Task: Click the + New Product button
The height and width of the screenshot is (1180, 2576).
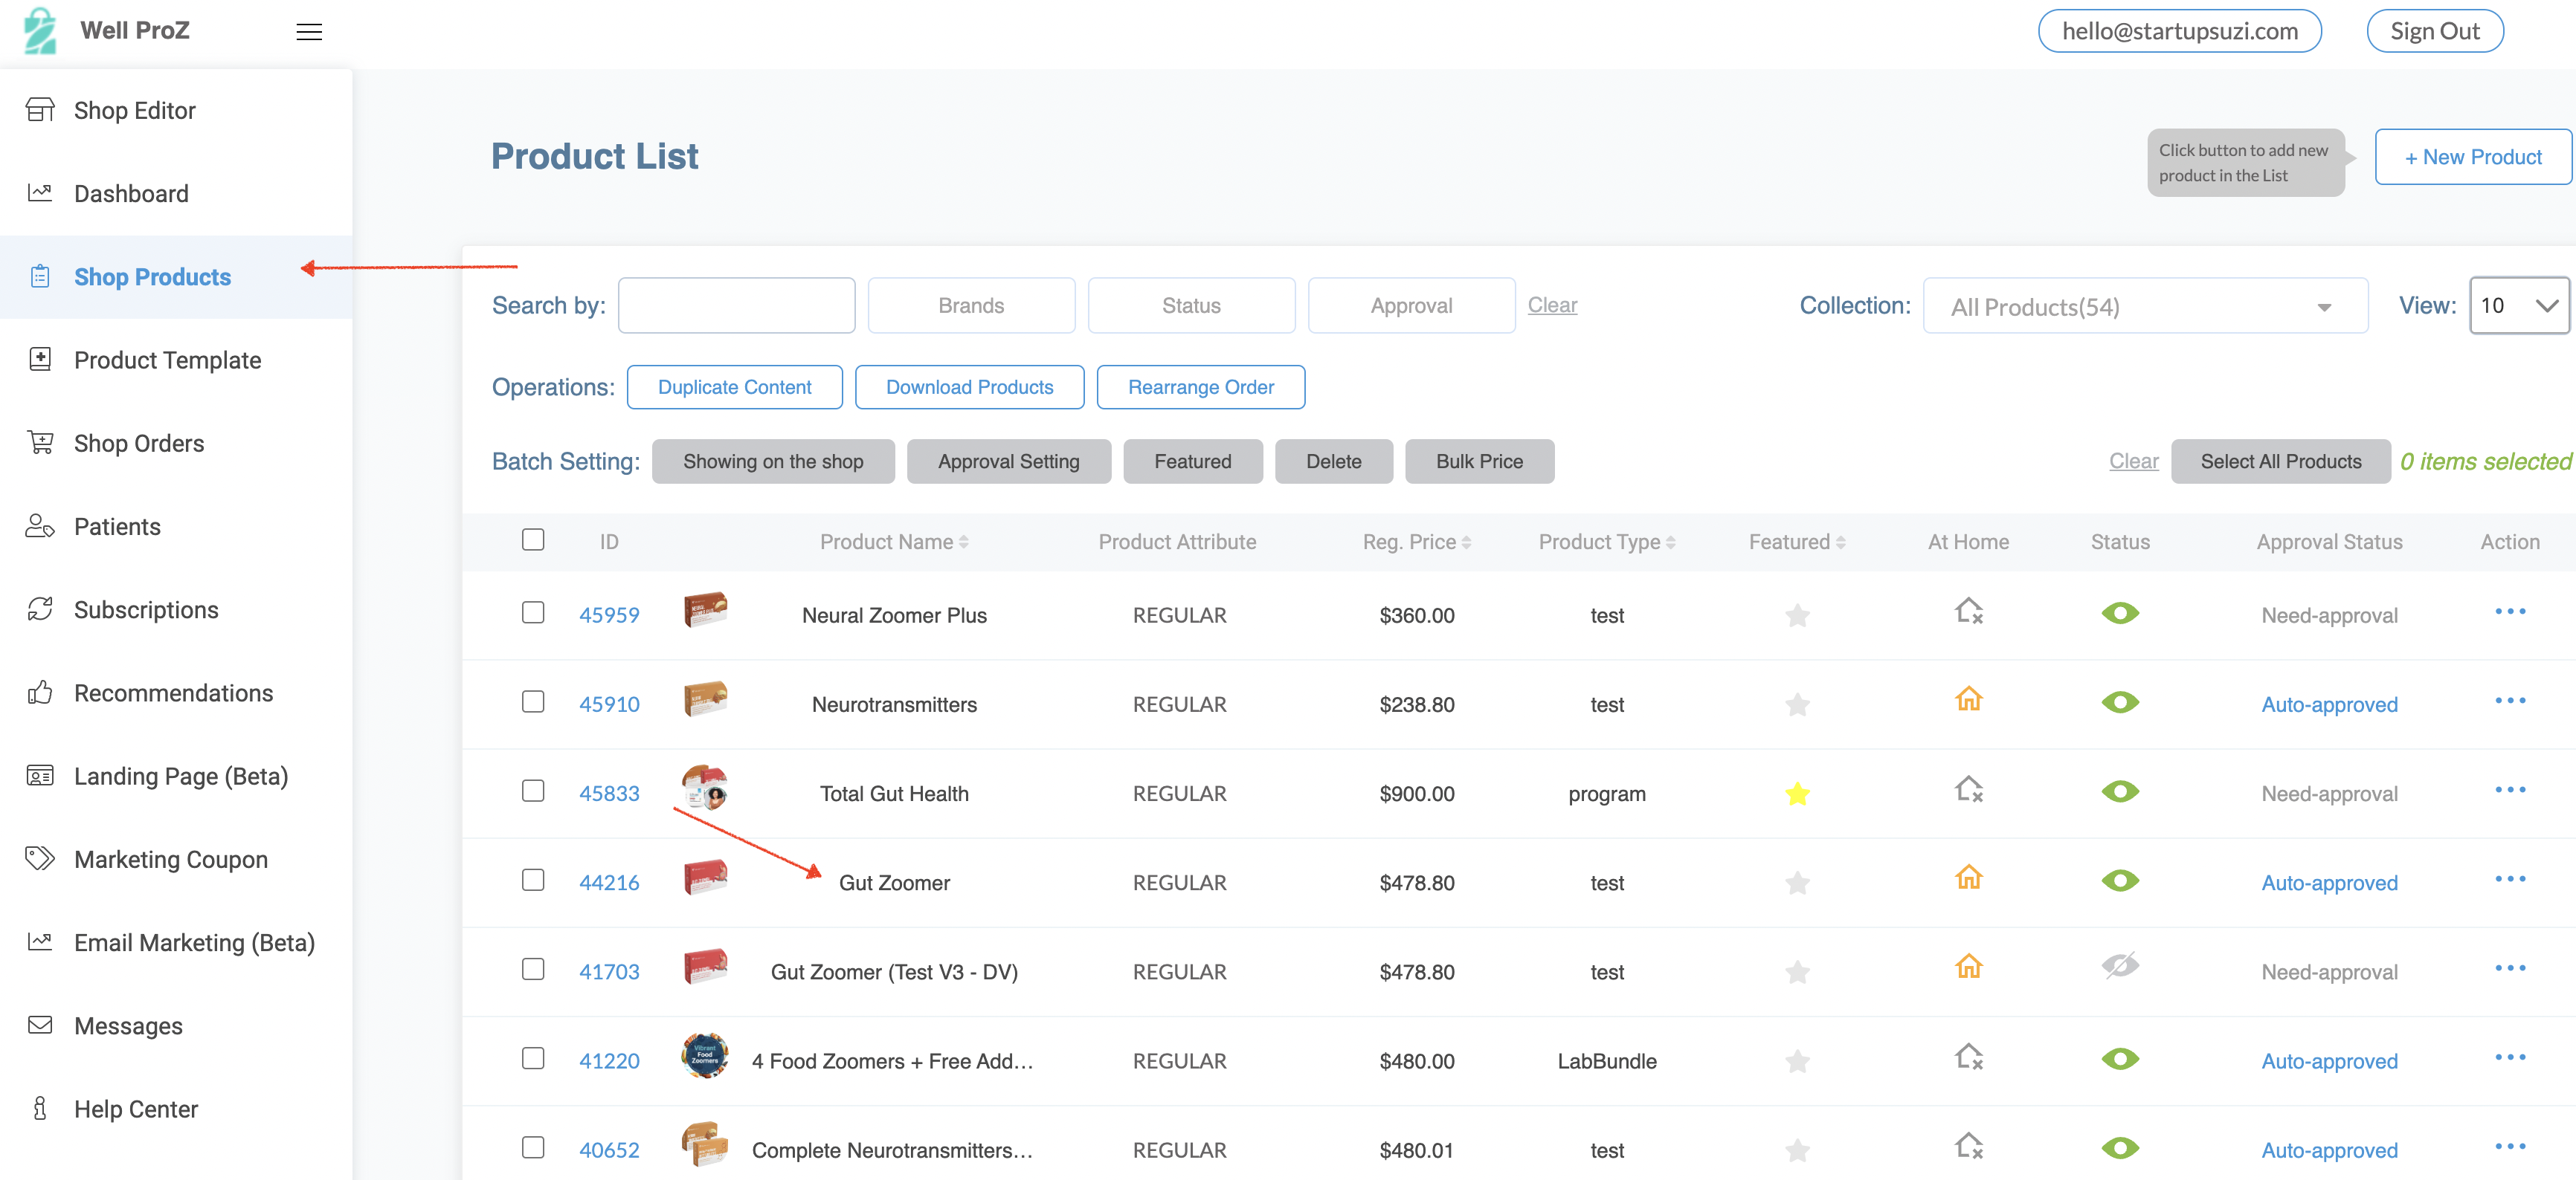Action: [x=2472, y=157]
